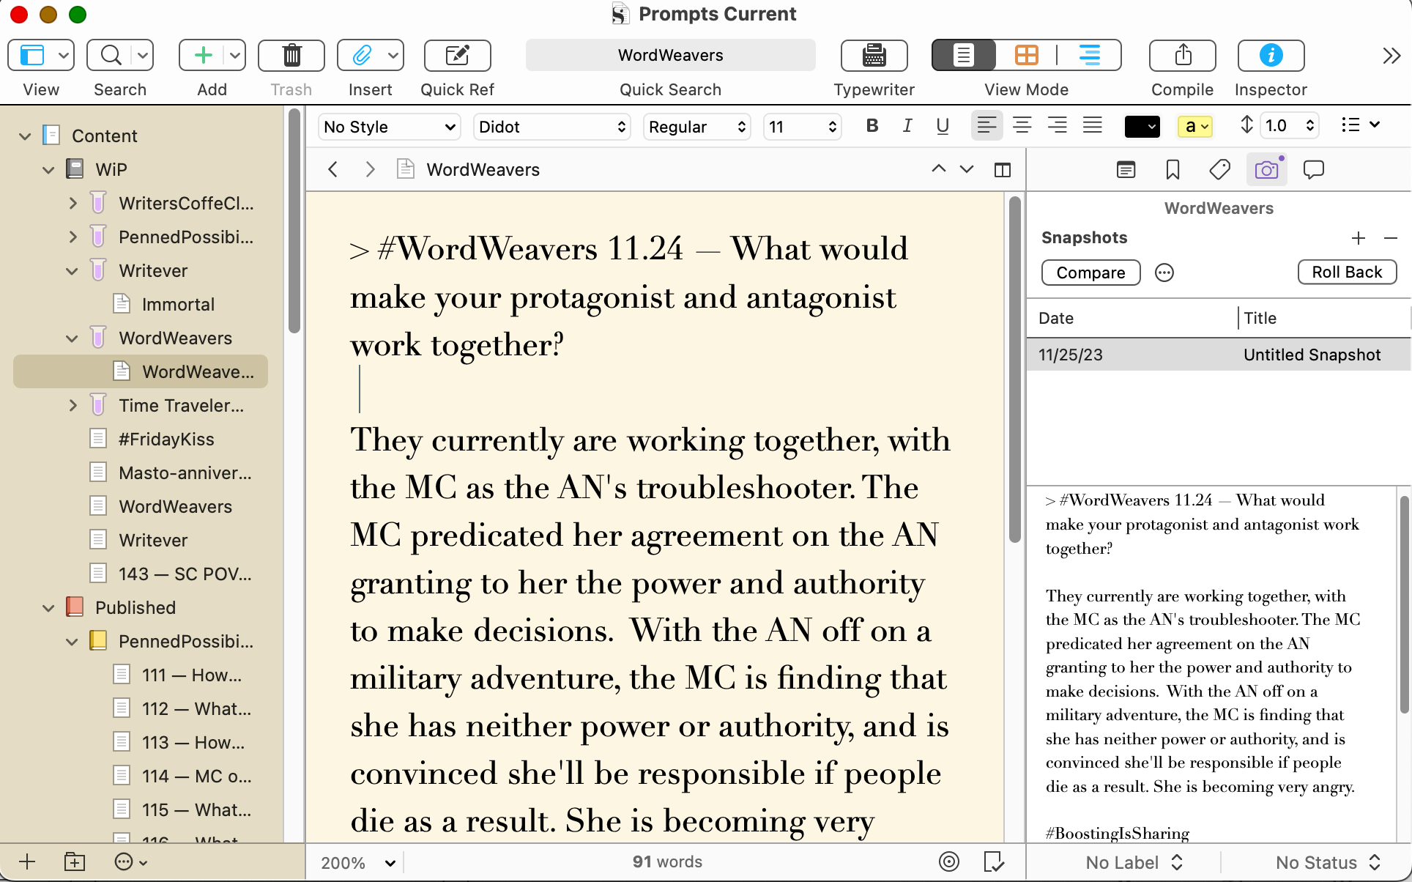Open Inspector Snapshots camera tab
1412x882 pixels.
(1266, 170)
